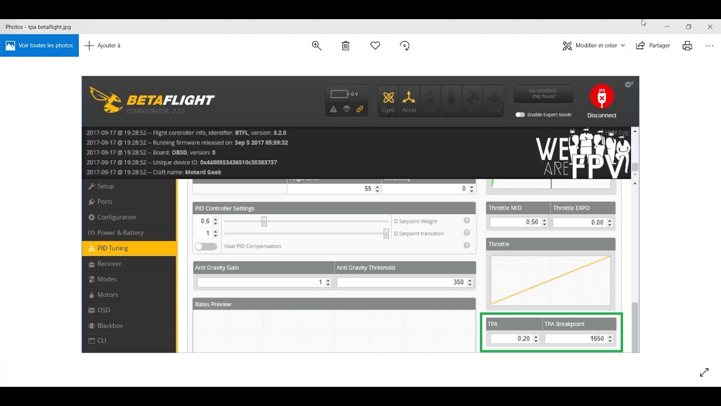Image resolution: width=721 pixels, height=406 pixels.
Task: Click the main content vertical scrollbar
Action: click(x=635, y=327)
